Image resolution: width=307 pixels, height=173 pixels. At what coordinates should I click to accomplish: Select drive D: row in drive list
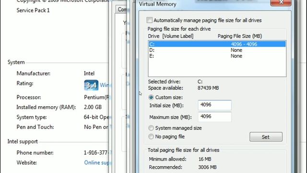point(217,50)
